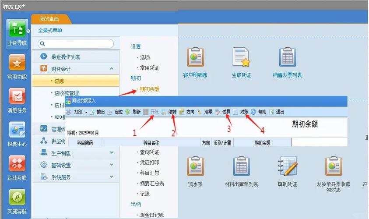Click the menu search field
The image size is (369, 219).
[76, 43]
